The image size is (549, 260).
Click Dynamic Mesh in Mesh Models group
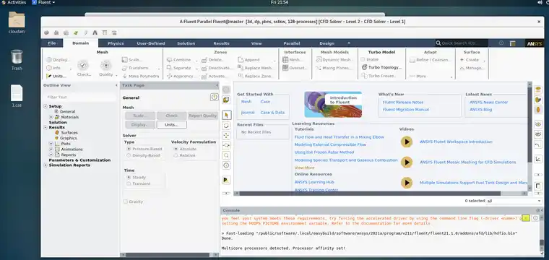point(334,60)
